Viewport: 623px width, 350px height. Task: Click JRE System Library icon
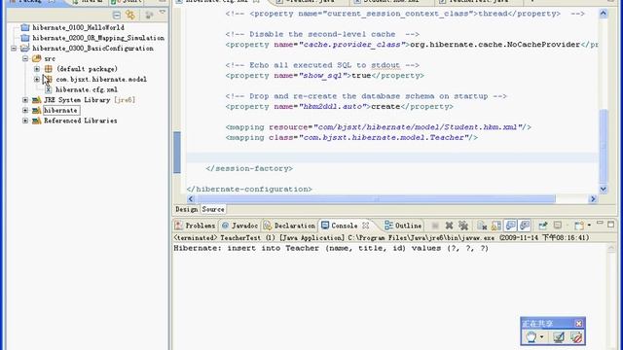[x=37, y=99]
